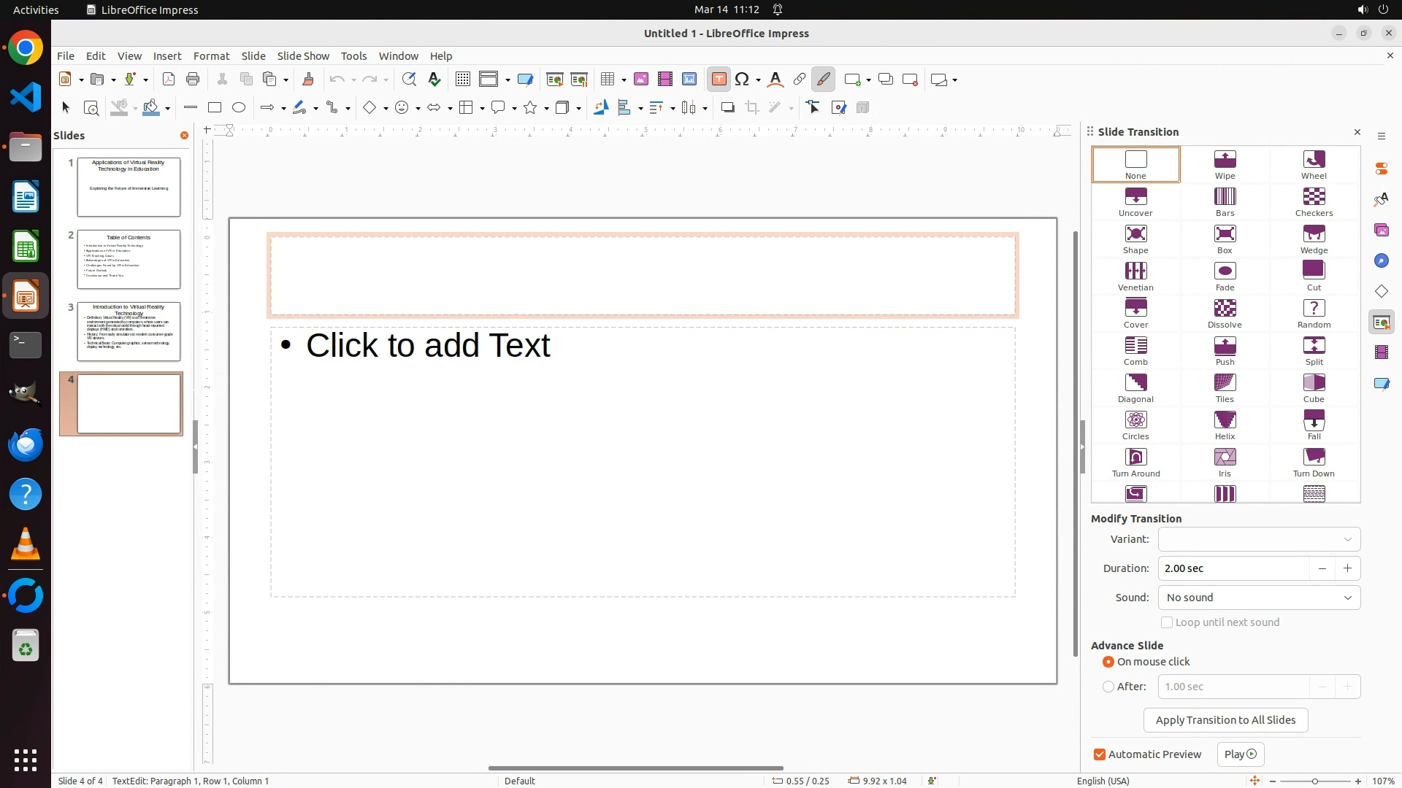Screen dimensions: 1402x788
Task: Select the Fade transition effect
Action: tap(1225, 276)
